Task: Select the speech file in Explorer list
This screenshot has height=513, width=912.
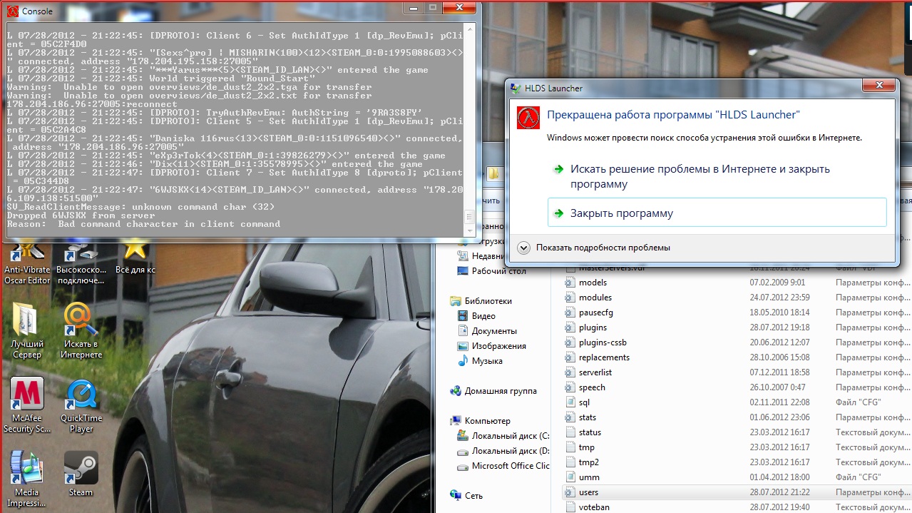Action: click(x=592, y=387)
